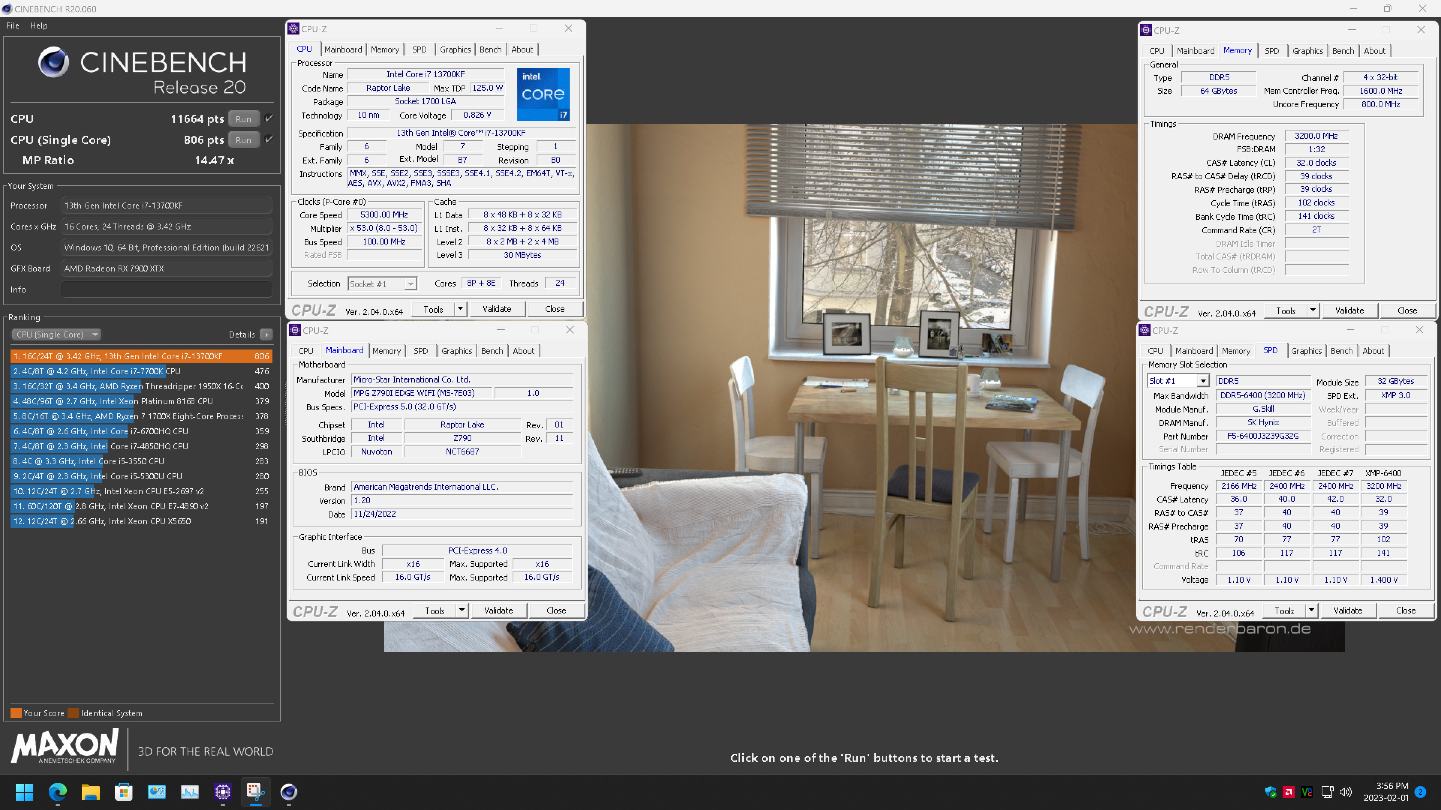Open AMD Software tray icon

click(x=1289, y=792)
